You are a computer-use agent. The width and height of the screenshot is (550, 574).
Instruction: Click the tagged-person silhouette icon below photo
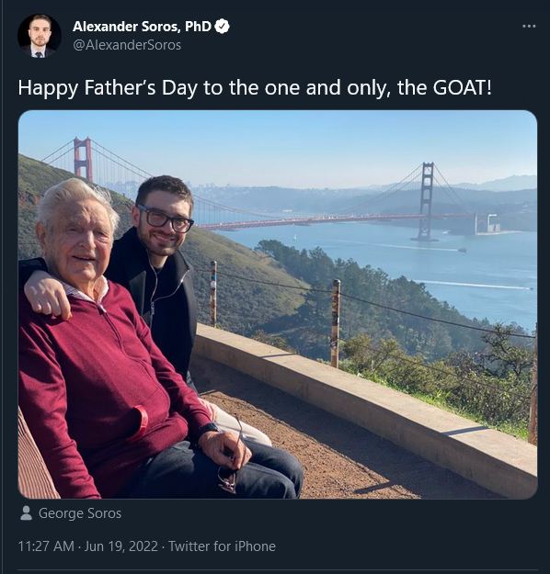[26, 512]
